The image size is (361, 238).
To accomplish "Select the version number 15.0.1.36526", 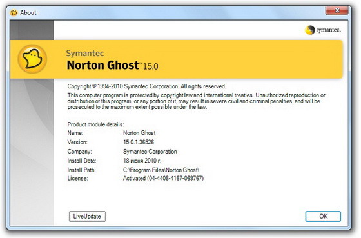I will [x=139, y=142].
